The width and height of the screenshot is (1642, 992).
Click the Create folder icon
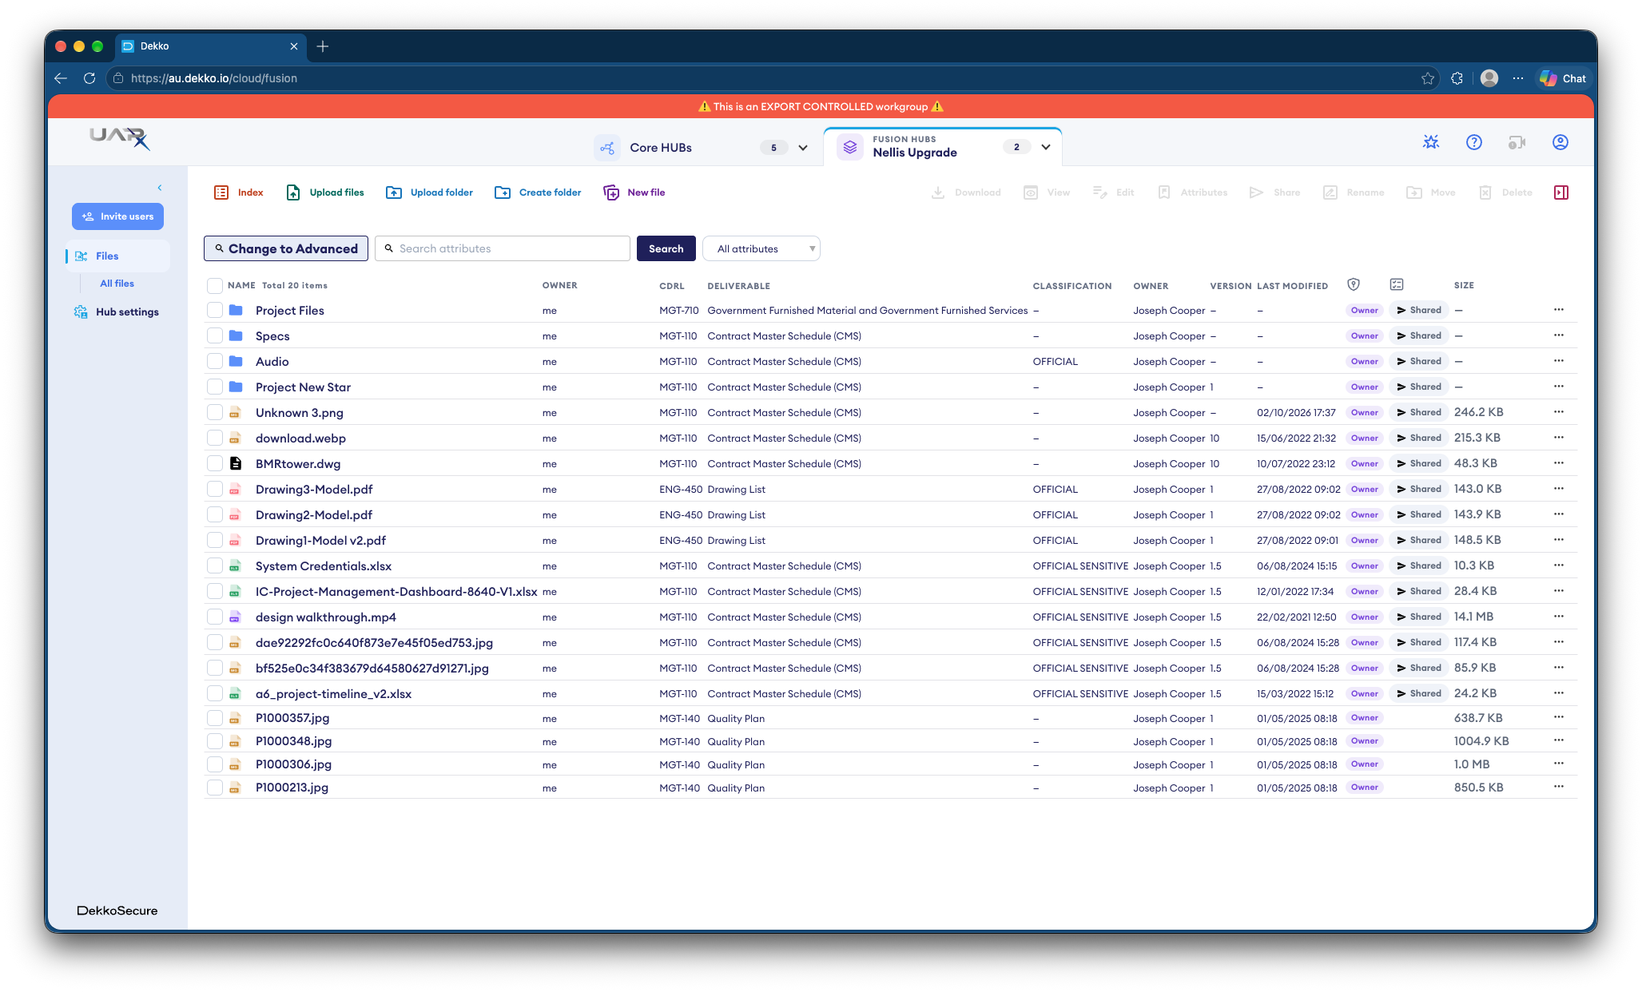(x=503, y=192)
